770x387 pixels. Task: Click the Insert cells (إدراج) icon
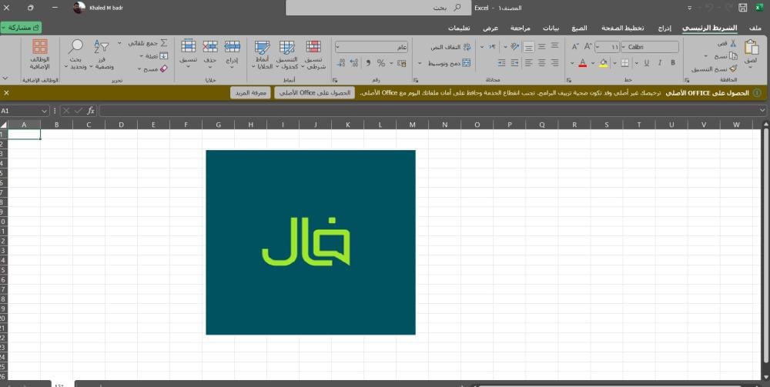[x=232, y=47]
